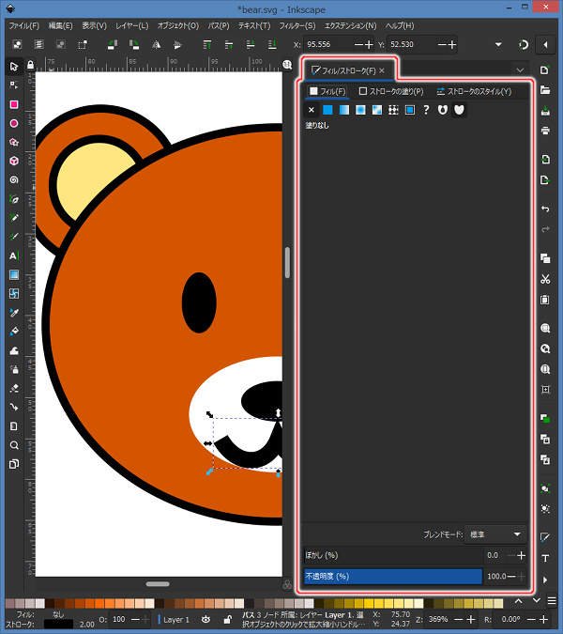Set paint to none with X button
563x634 pixels.
coord(312,110)
